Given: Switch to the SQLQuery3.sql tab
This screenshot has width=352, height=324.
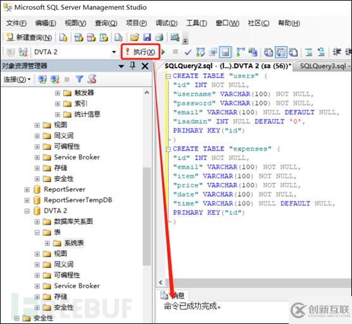Looking at the screenshot, I should pyautogui.click(x=324, y=66).
